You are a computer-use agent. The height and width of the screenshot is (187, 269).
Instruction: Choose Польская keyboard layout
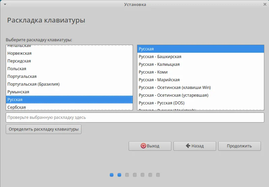(69, 69)
